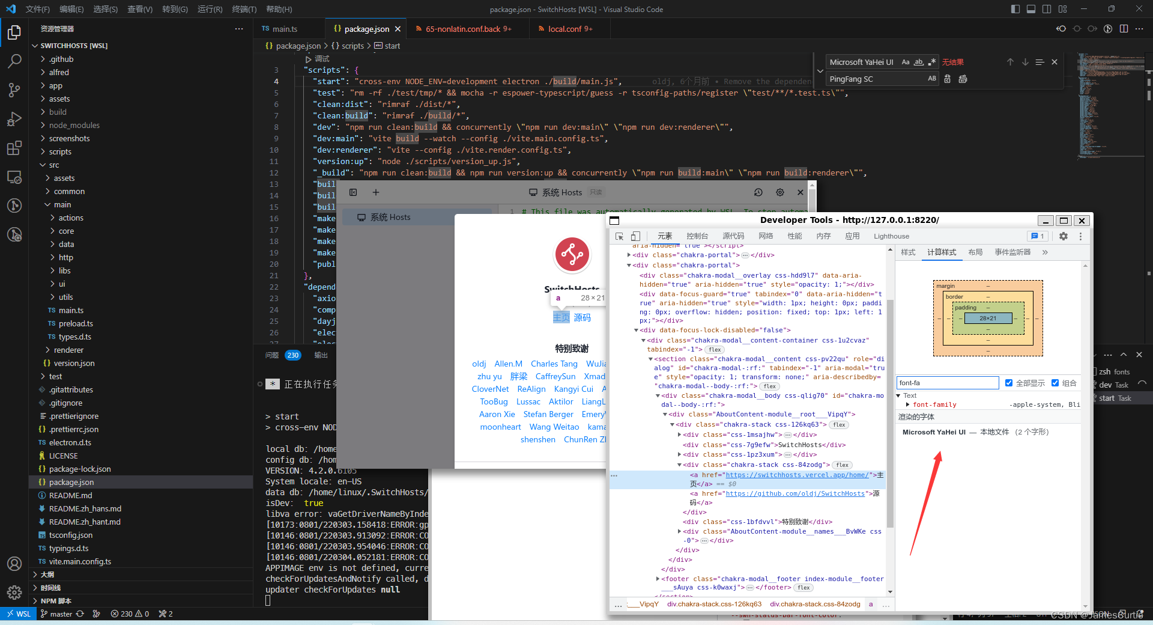Open the 控制台 tab in DevTools
This screenshot has height=625, width=1153.
(x=697, y=236)
